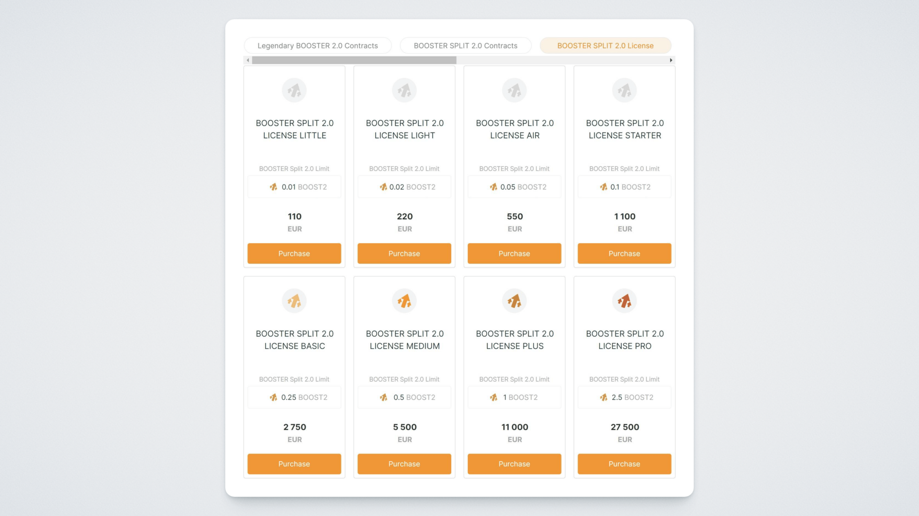Viewport: 919px width, 516px height.
Task: Click the LICENSE STARTER rocket icon
Action: tap(624, 90)
